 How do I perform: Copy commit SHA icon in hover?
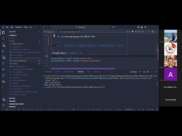coord(65,46)
